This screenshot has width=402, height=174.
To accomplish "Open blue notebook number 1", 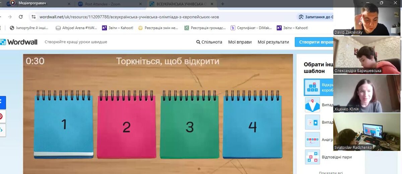I will tap(64, 125).
